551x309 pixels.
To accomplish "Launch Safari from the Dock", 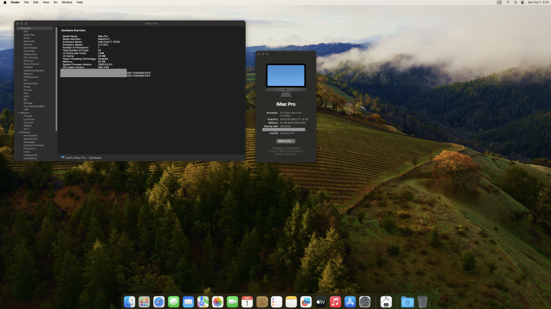I will (x=159, y=302).
